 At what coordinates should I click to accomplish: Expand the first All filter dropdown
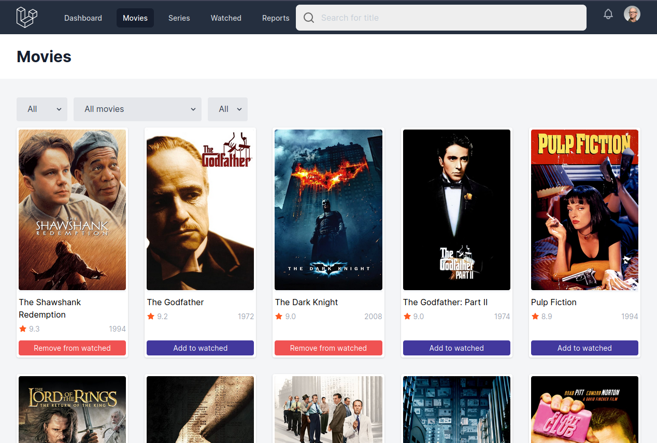[x=42, y=109]
